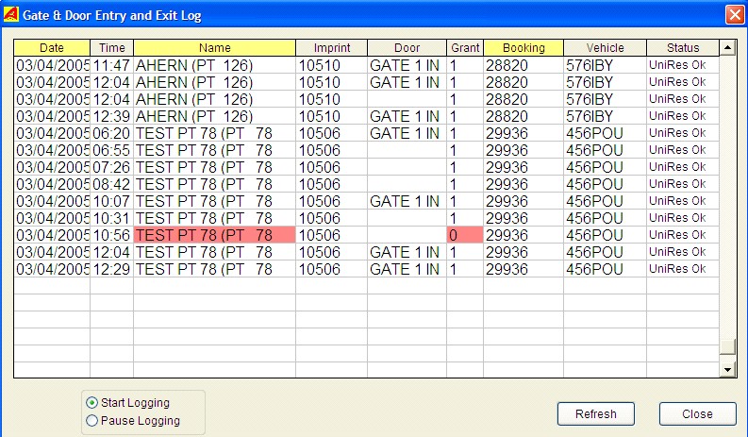Click the red Grant cell showing 0

click(465, 235)
